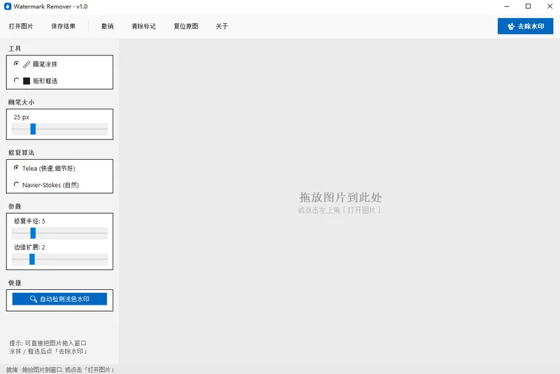Click 自动检测浅色水印 button
This screenshot has height=374, width=560.
click(x=59, y=299)
